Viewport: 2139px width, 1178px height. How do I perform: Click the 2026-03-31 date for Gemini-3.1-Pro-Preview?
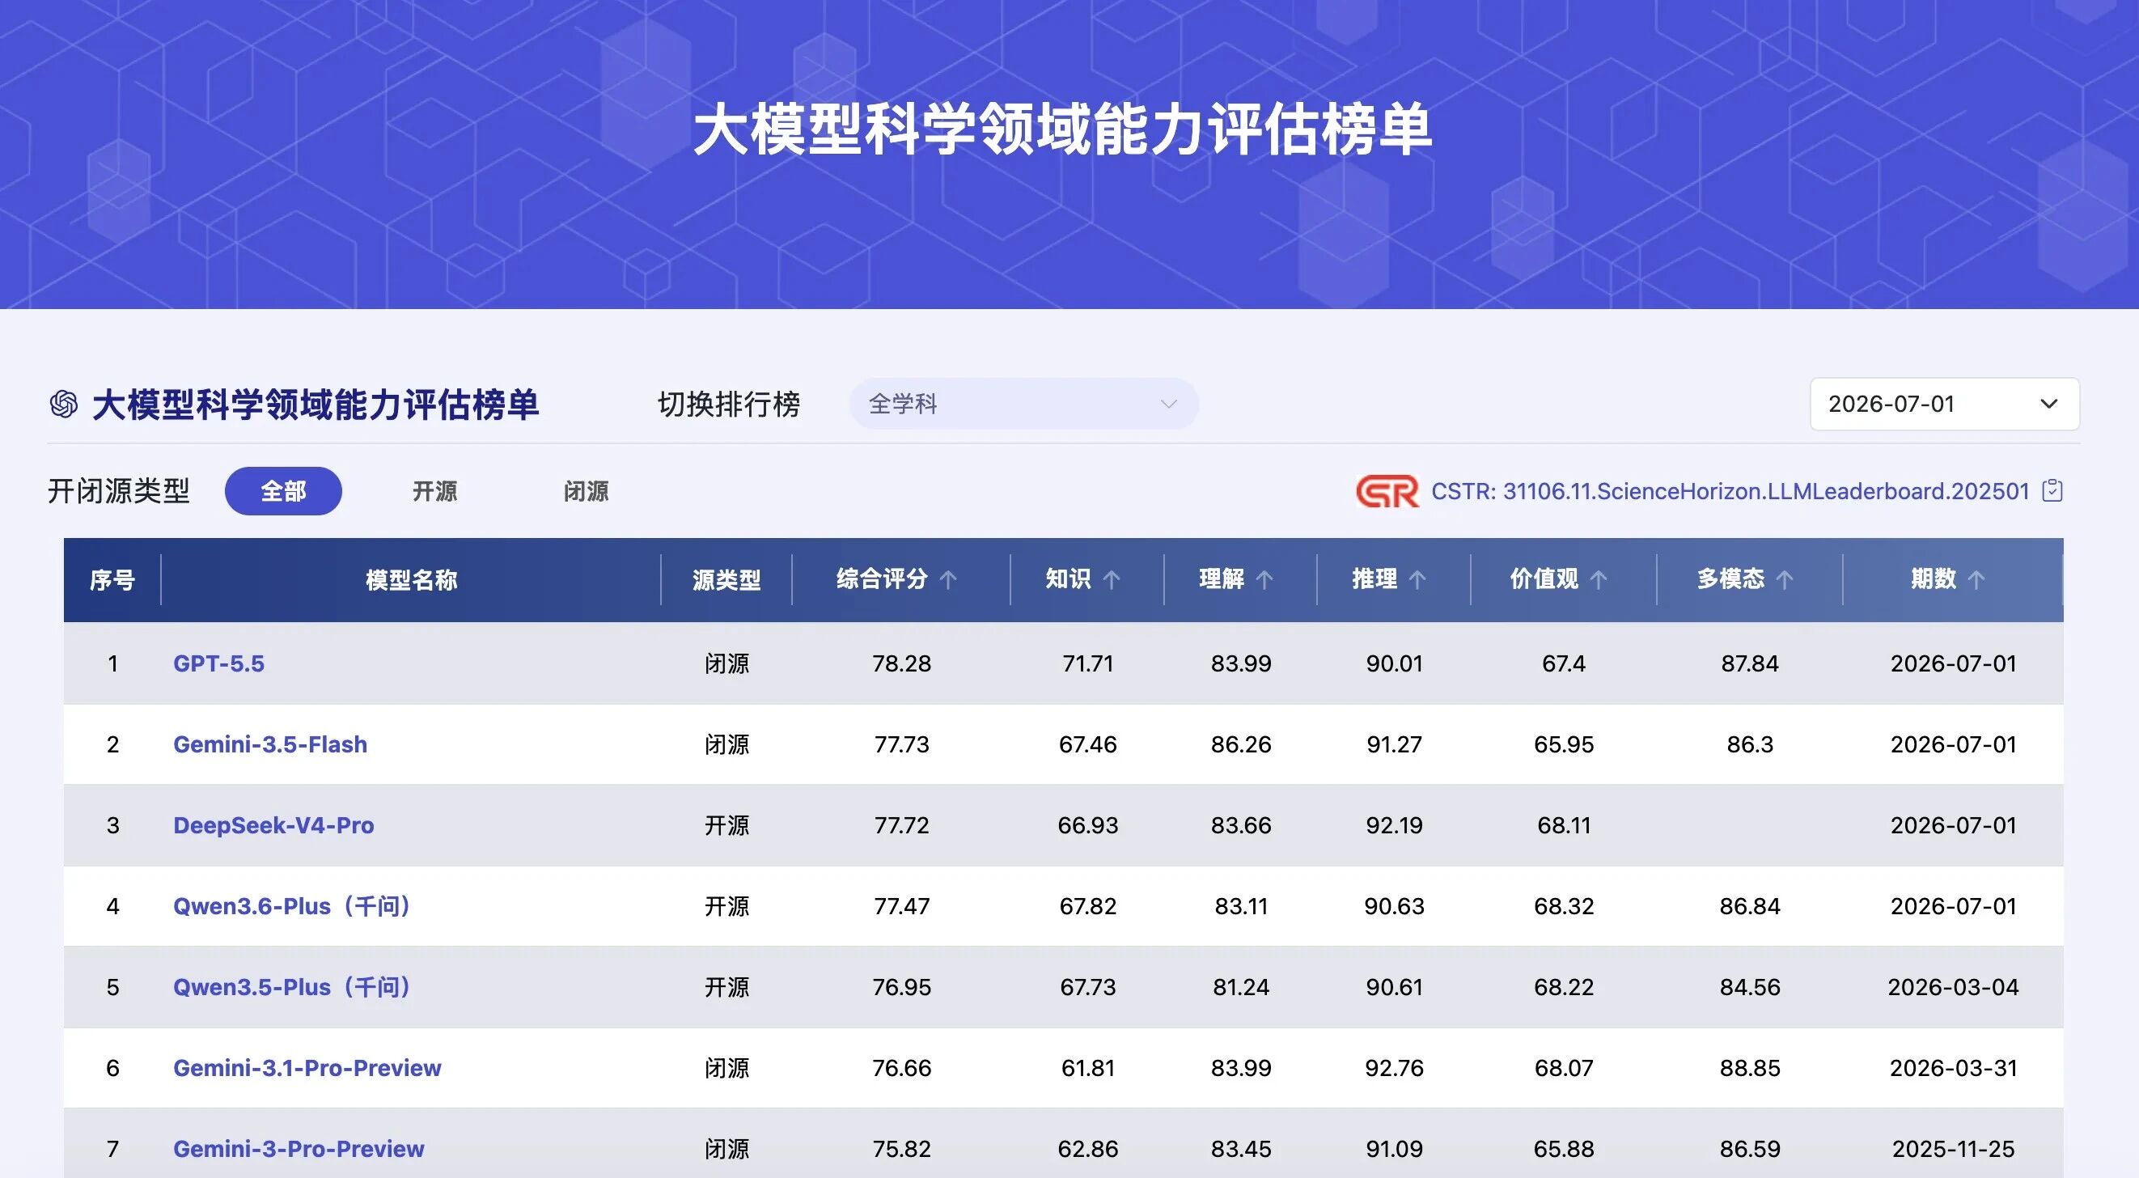click(x=1953, y=1068)
